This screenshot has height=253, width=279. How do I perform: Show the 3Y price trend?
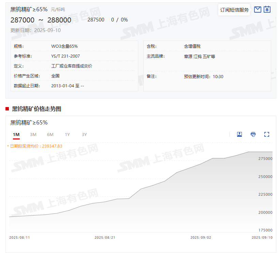[x=84, y=135]
